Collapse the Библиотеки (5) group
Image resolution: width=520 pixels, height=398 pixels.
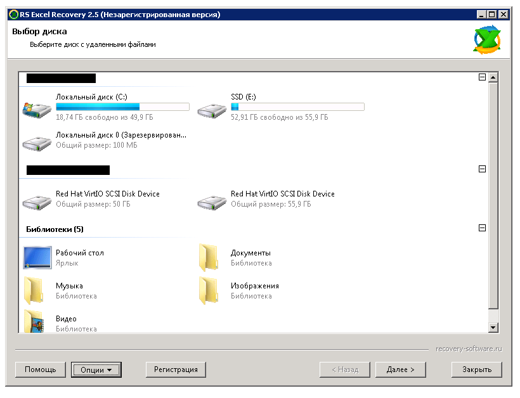click(x=482, y=228)
